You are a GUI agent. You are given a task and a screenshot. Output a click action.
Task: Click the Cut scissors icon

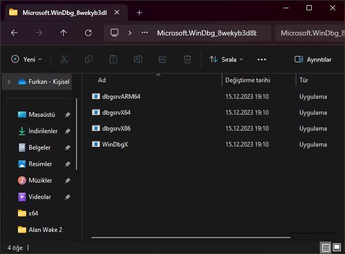64,59
